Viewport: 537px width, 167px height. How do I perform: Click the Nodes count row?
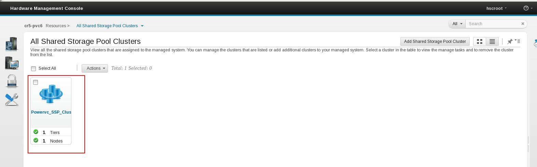[x=51, y=140]
